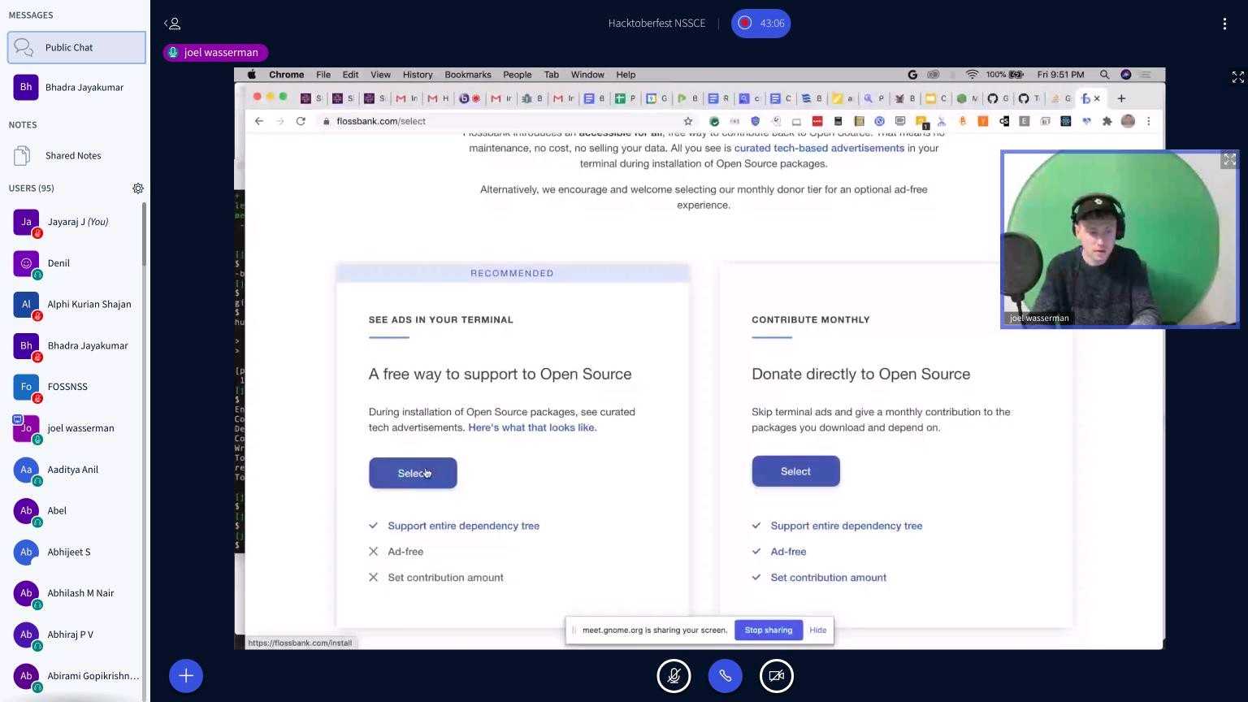Click joel wasserman's webcam video
The width and height of the screenshot is (1248, 702).
click(1119, 240)
